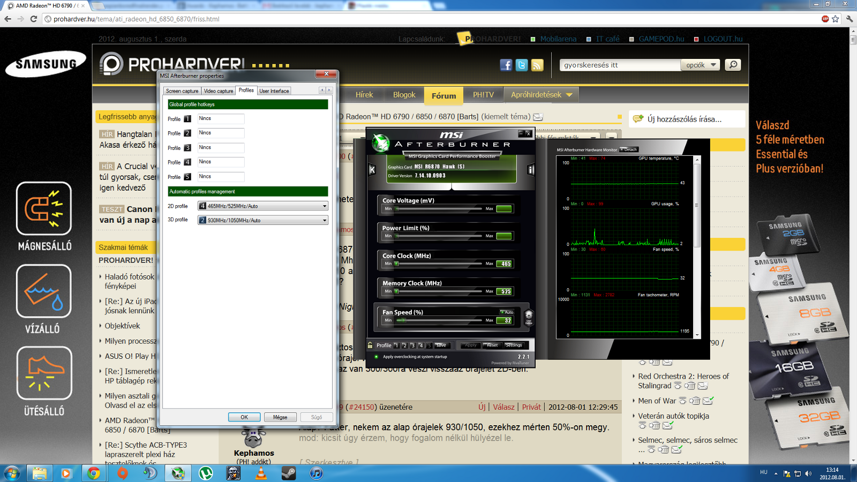Click Save profile in Afterburner
Image resolution: width=857 pixels, height=482 pixels.
[x=441, y=345]
